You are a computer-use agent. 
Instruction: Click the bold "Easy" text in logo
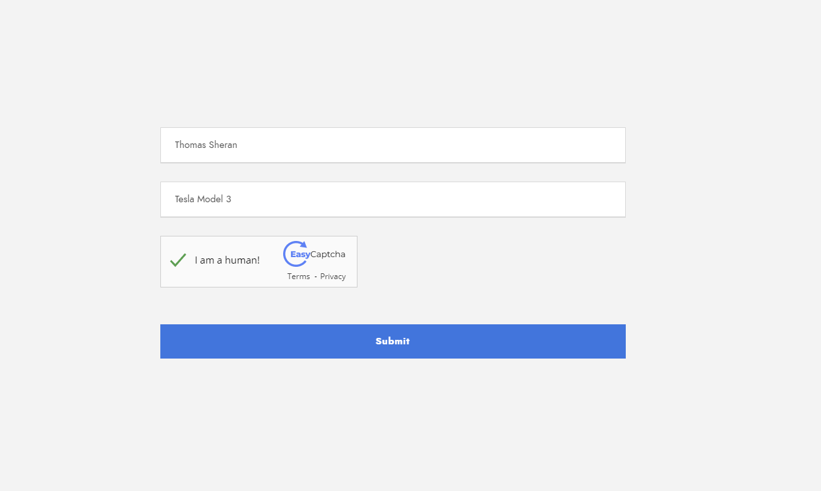tap(300, 255)
